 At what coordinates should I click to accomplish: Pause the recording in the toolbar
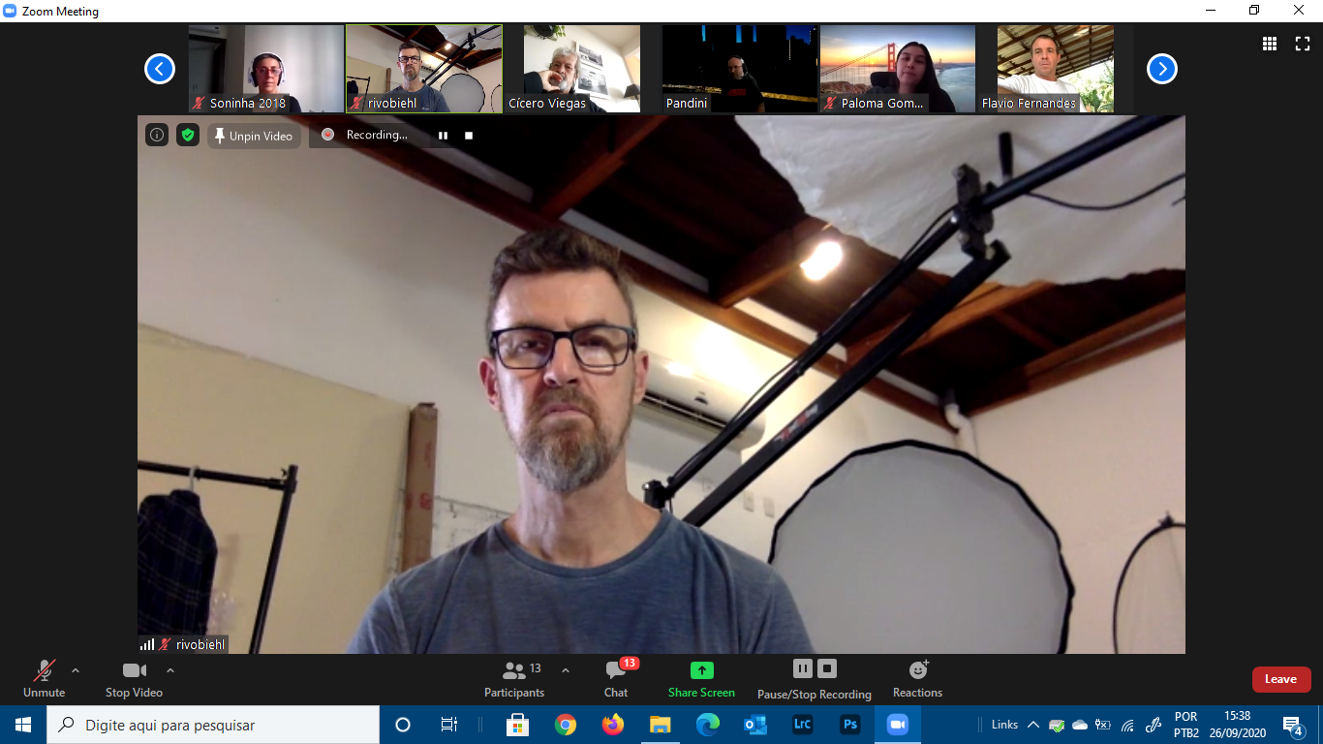pos(802,668)
